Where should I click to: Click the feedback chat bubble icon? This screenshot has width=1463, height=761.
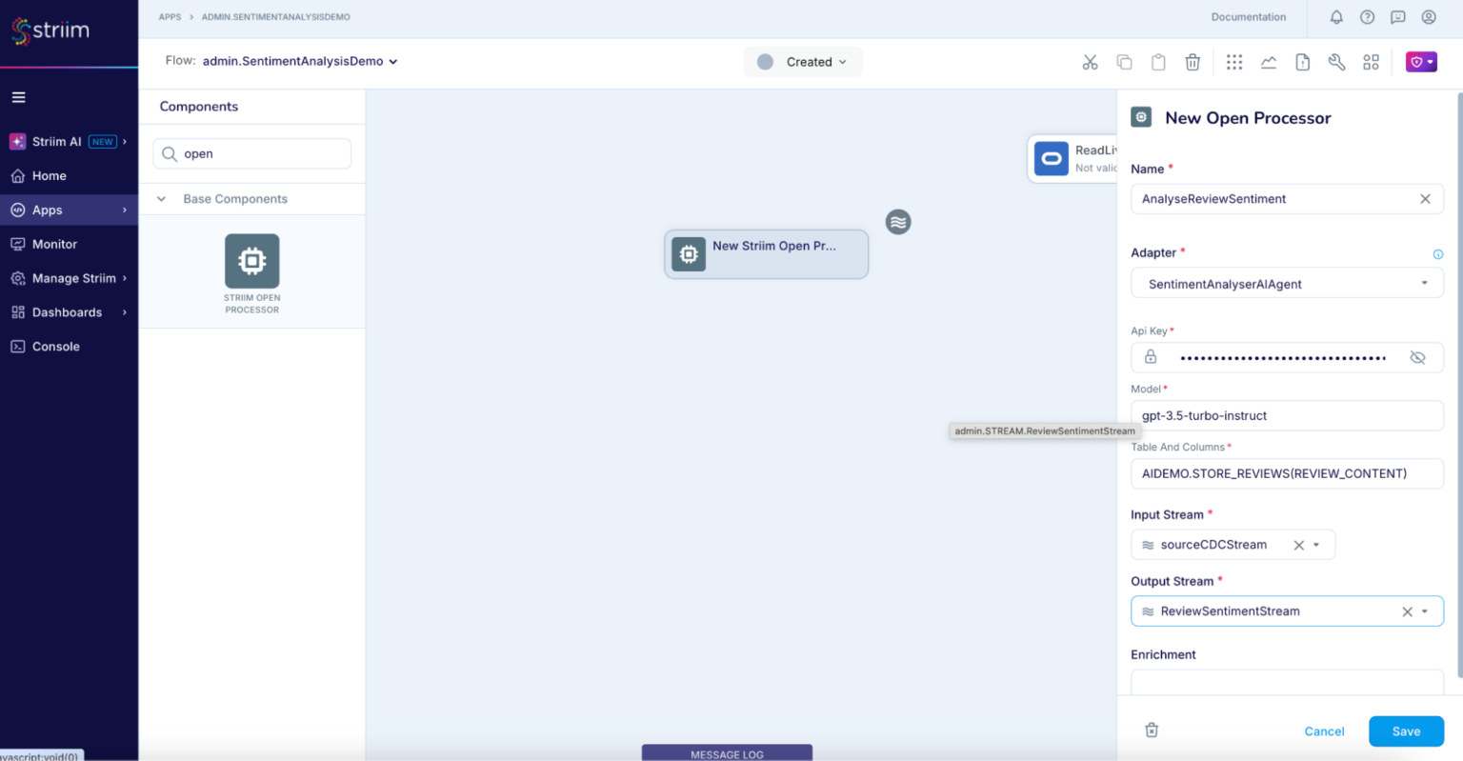1397,16
